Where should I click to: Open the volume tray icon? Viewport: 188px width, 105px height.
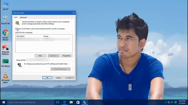(x=172, y=102)
